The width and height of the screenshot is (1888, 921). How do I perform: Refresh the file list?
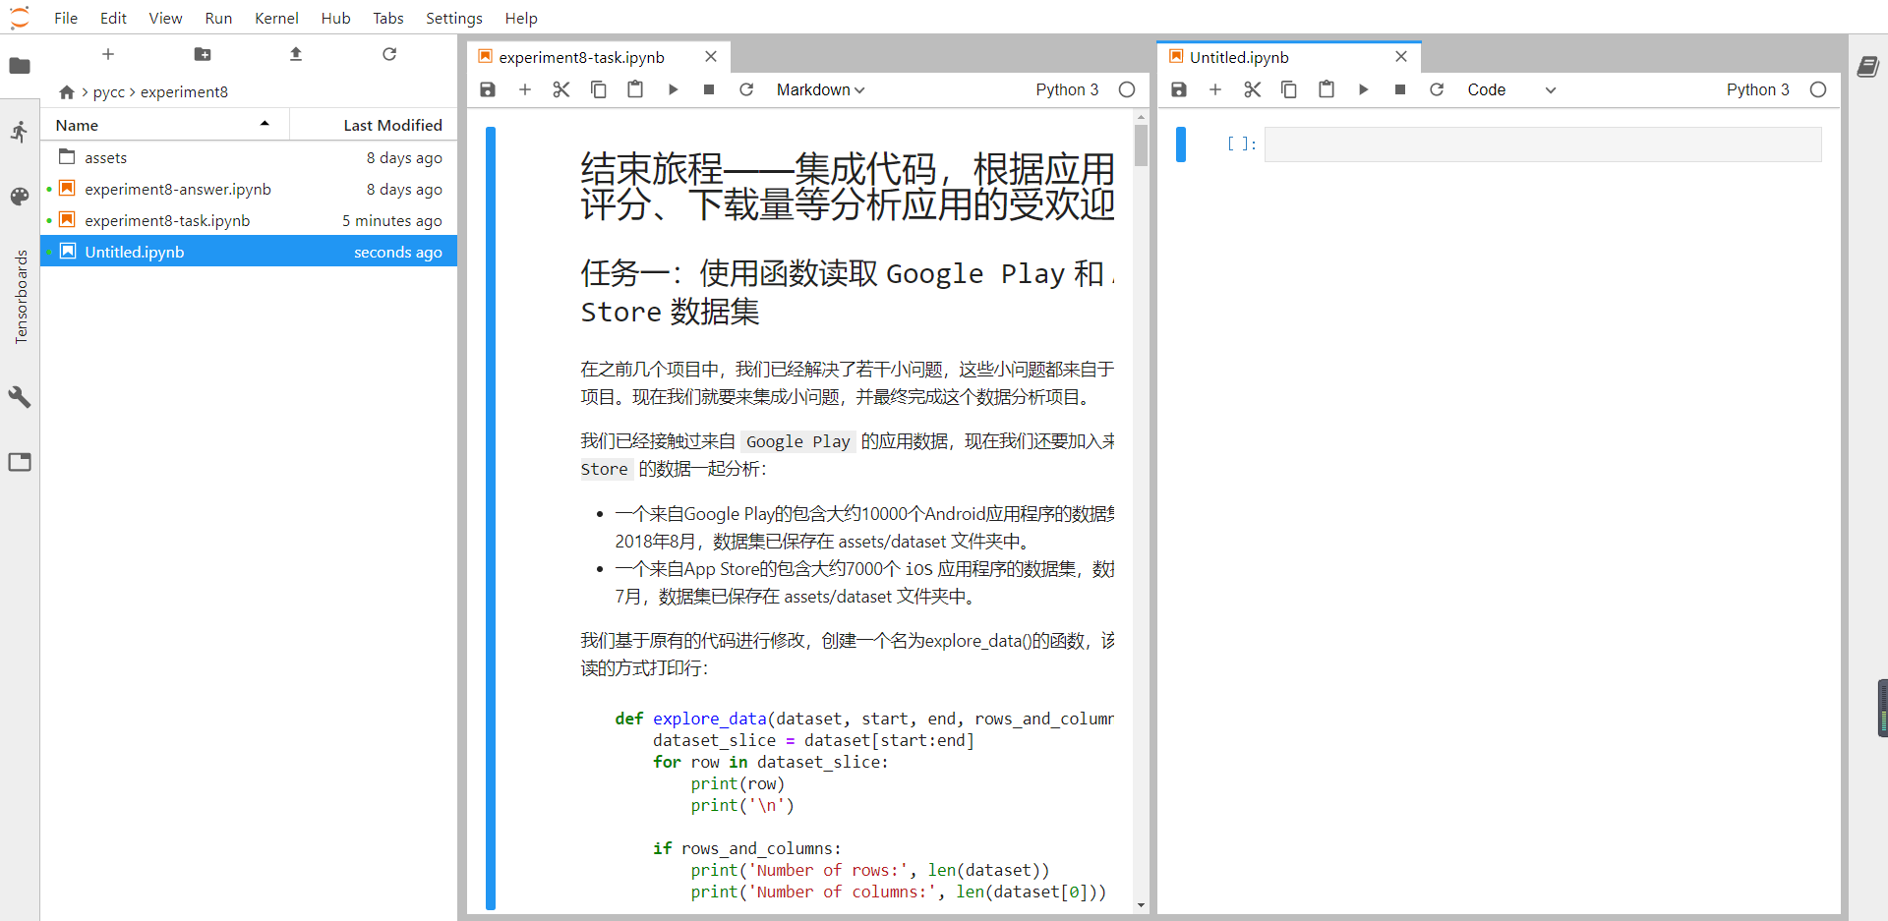click(x=389, y=54)
